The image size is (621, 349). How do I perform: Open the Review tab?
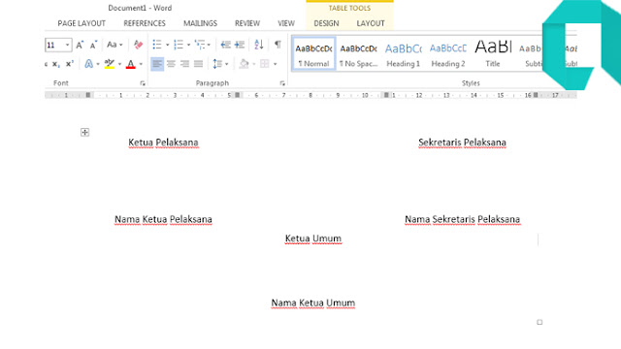pos(247,23)
